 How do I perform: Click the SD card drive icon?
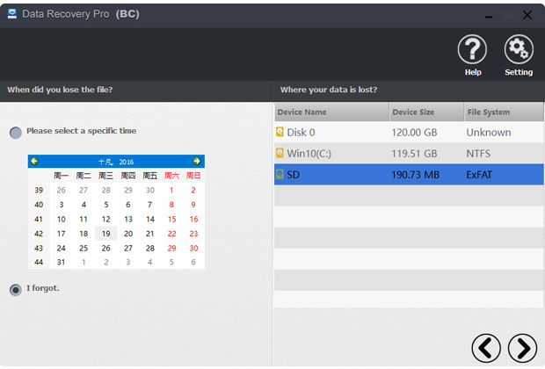(x=280, y=175)
